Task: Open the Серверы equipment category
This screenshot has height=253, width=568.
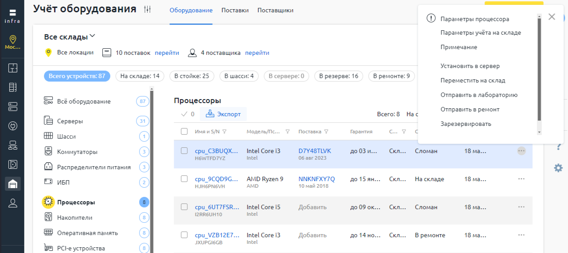Action: pyautogui.click(x=70, y=121)
